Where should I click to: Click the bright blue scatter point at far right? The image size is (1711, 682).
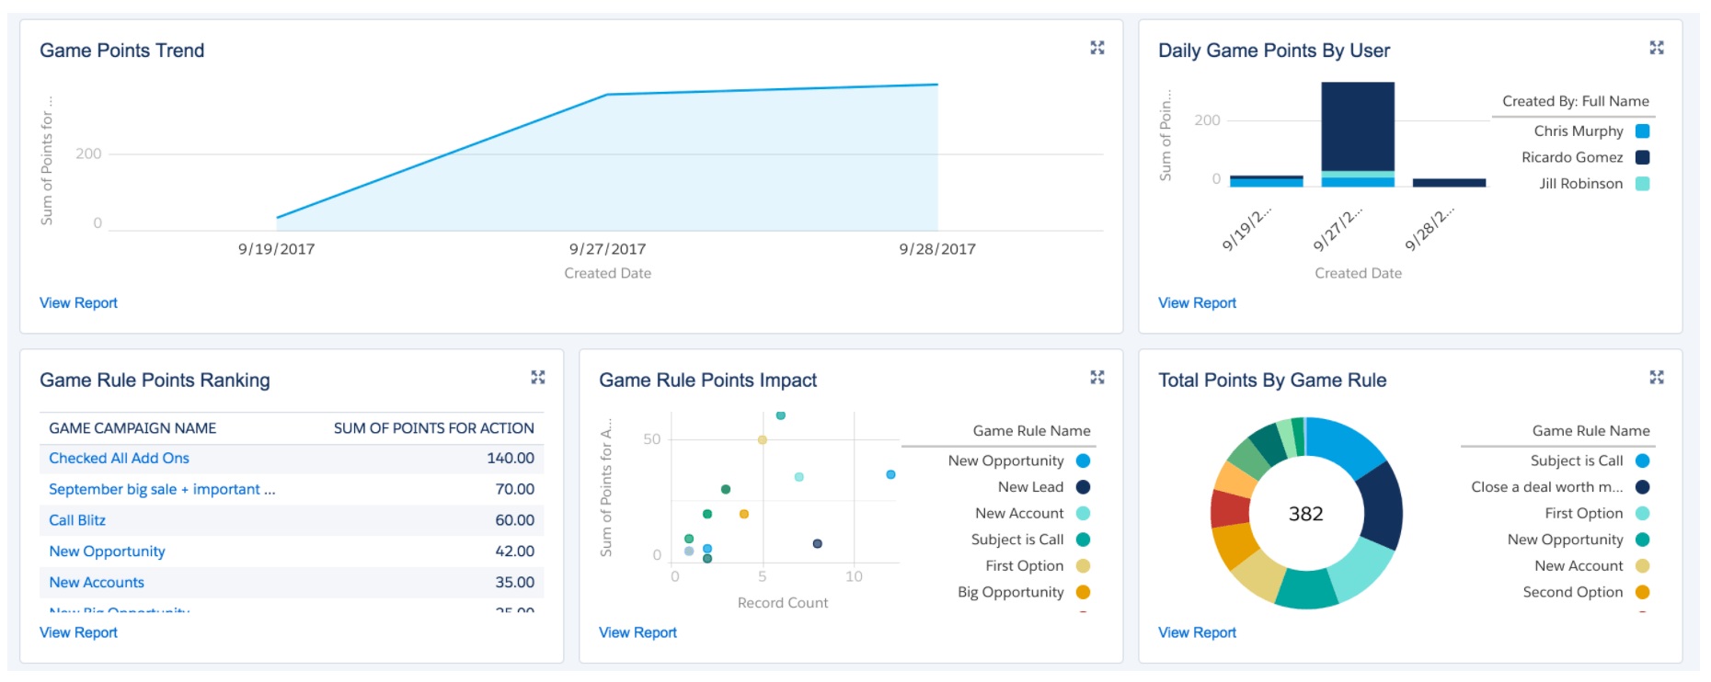tap(890, 475)
